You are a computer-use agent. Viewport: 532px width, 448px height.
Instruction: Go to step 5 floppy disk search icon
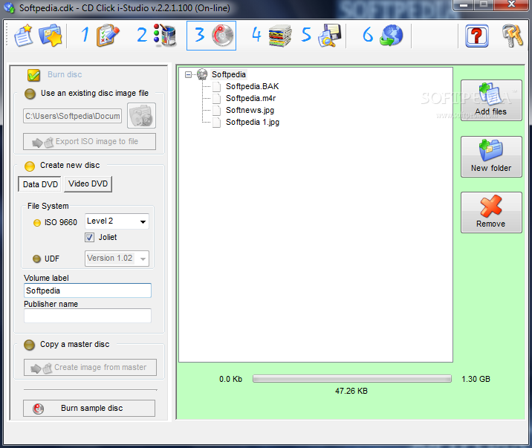point(329,35)
